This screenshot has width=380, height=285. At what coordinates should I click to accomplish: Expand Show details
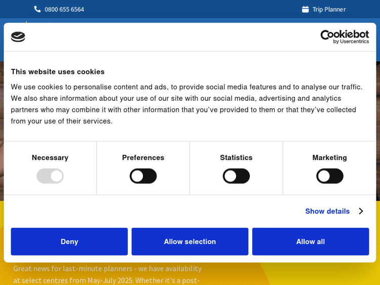pos(327,211)
